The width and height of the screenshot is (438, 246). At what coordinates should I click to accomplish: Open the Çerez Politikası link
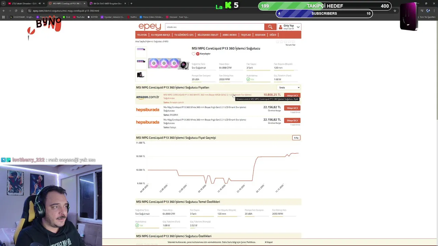point(248,242)
